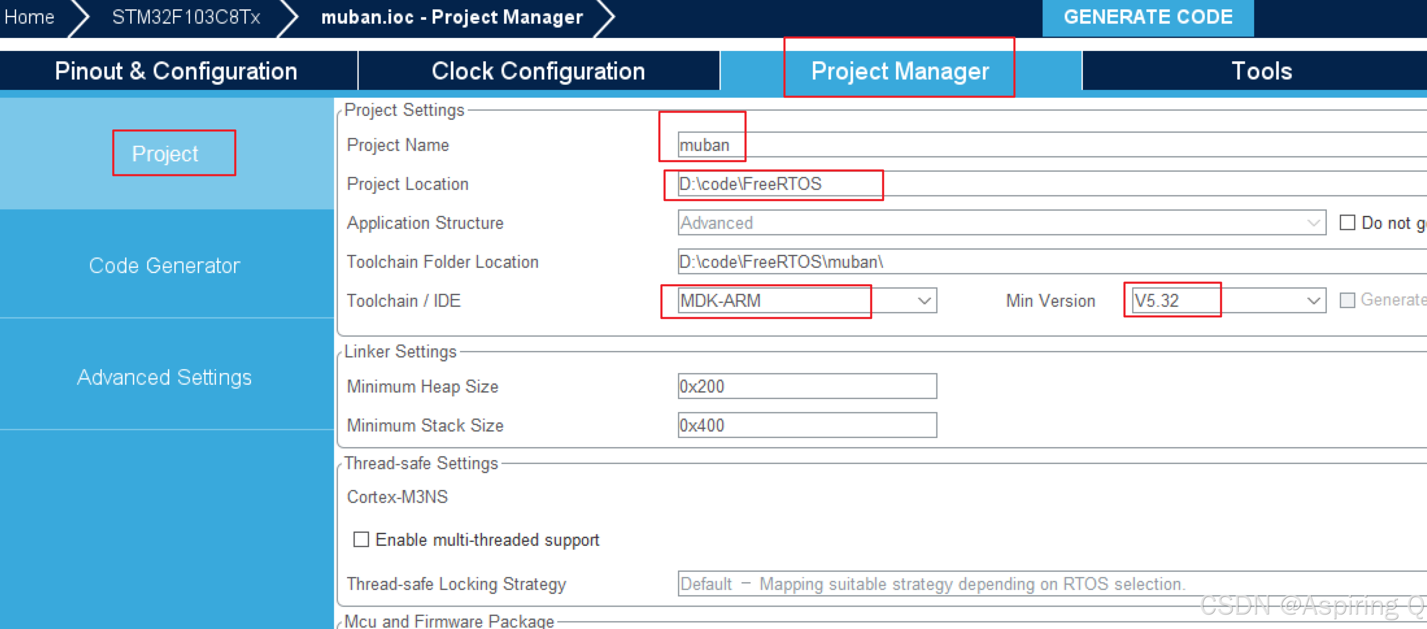Click the 'Cortex-M3NS' text

point(397,497)
